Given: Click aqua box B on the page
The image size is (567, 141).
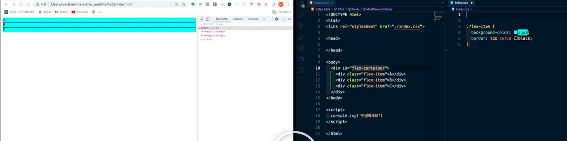Looking at the screenshot, I should pos(99,25).
